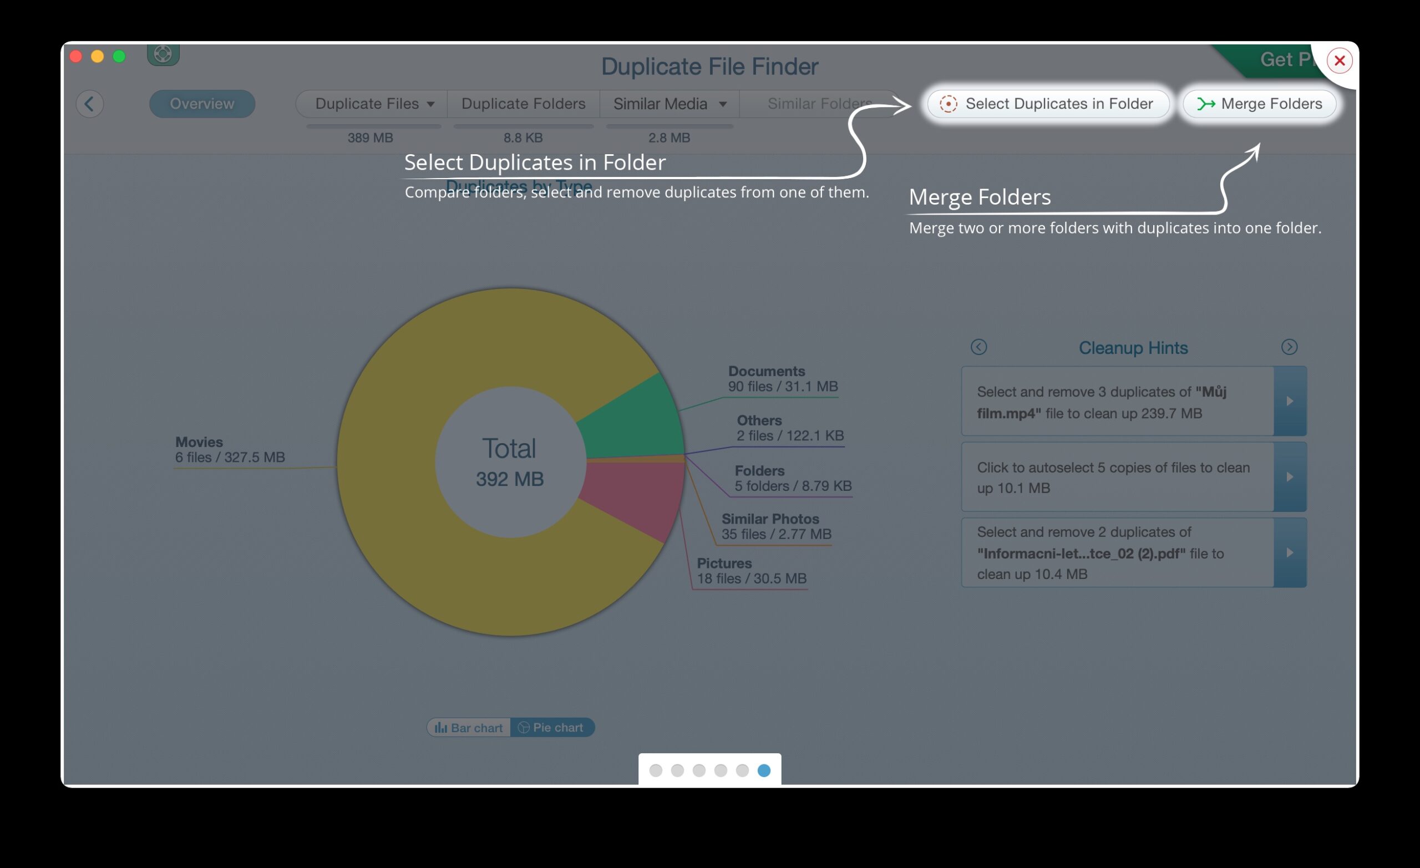Switch chart view to Pie chart
This screenshot has height=868, width=1420.
coord(551,727)
